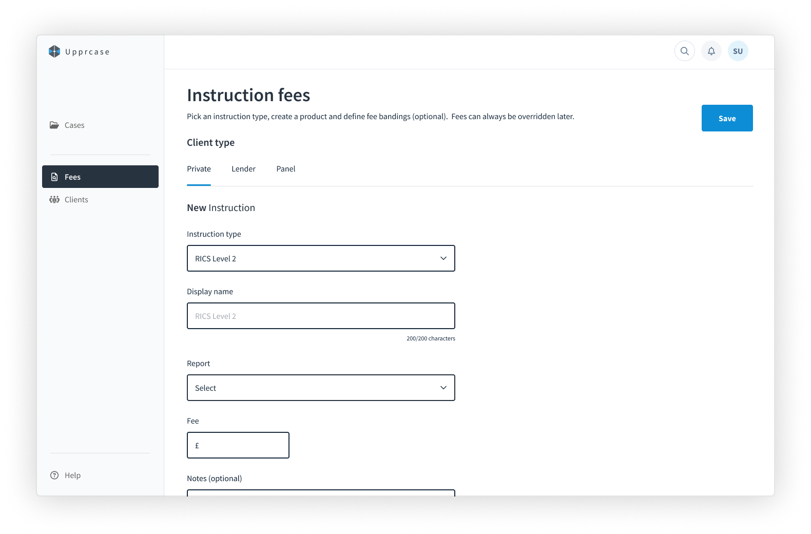Focus the Fee amount pound field
The width and height of the screenshot is (811, 534).
point(238,445)
